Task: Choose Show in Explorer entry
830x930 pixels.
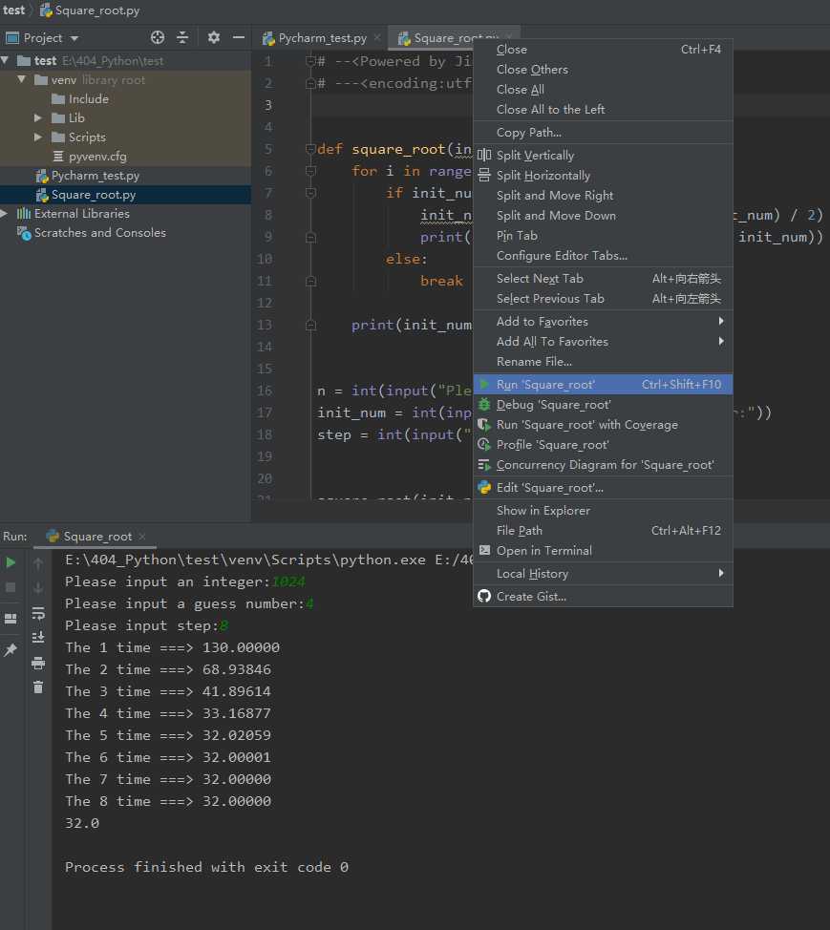Action: 603,510
